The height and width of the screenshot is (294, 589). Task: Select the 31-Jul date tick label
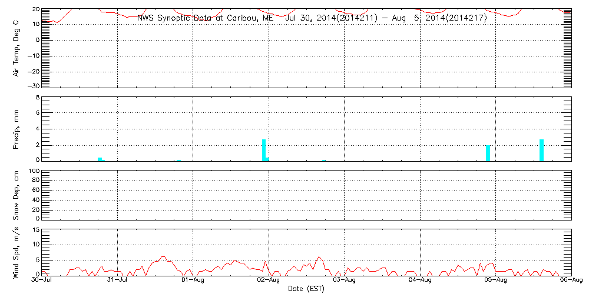118,280
